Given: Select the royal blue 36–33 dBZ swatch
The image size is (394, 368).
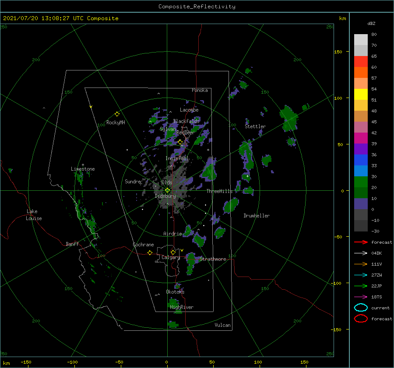Looking at the screenshot, I should [361, 160].
